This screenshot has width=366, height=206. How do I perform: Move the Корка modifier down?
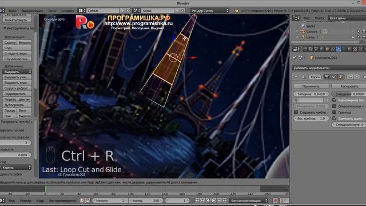point(356,77)
